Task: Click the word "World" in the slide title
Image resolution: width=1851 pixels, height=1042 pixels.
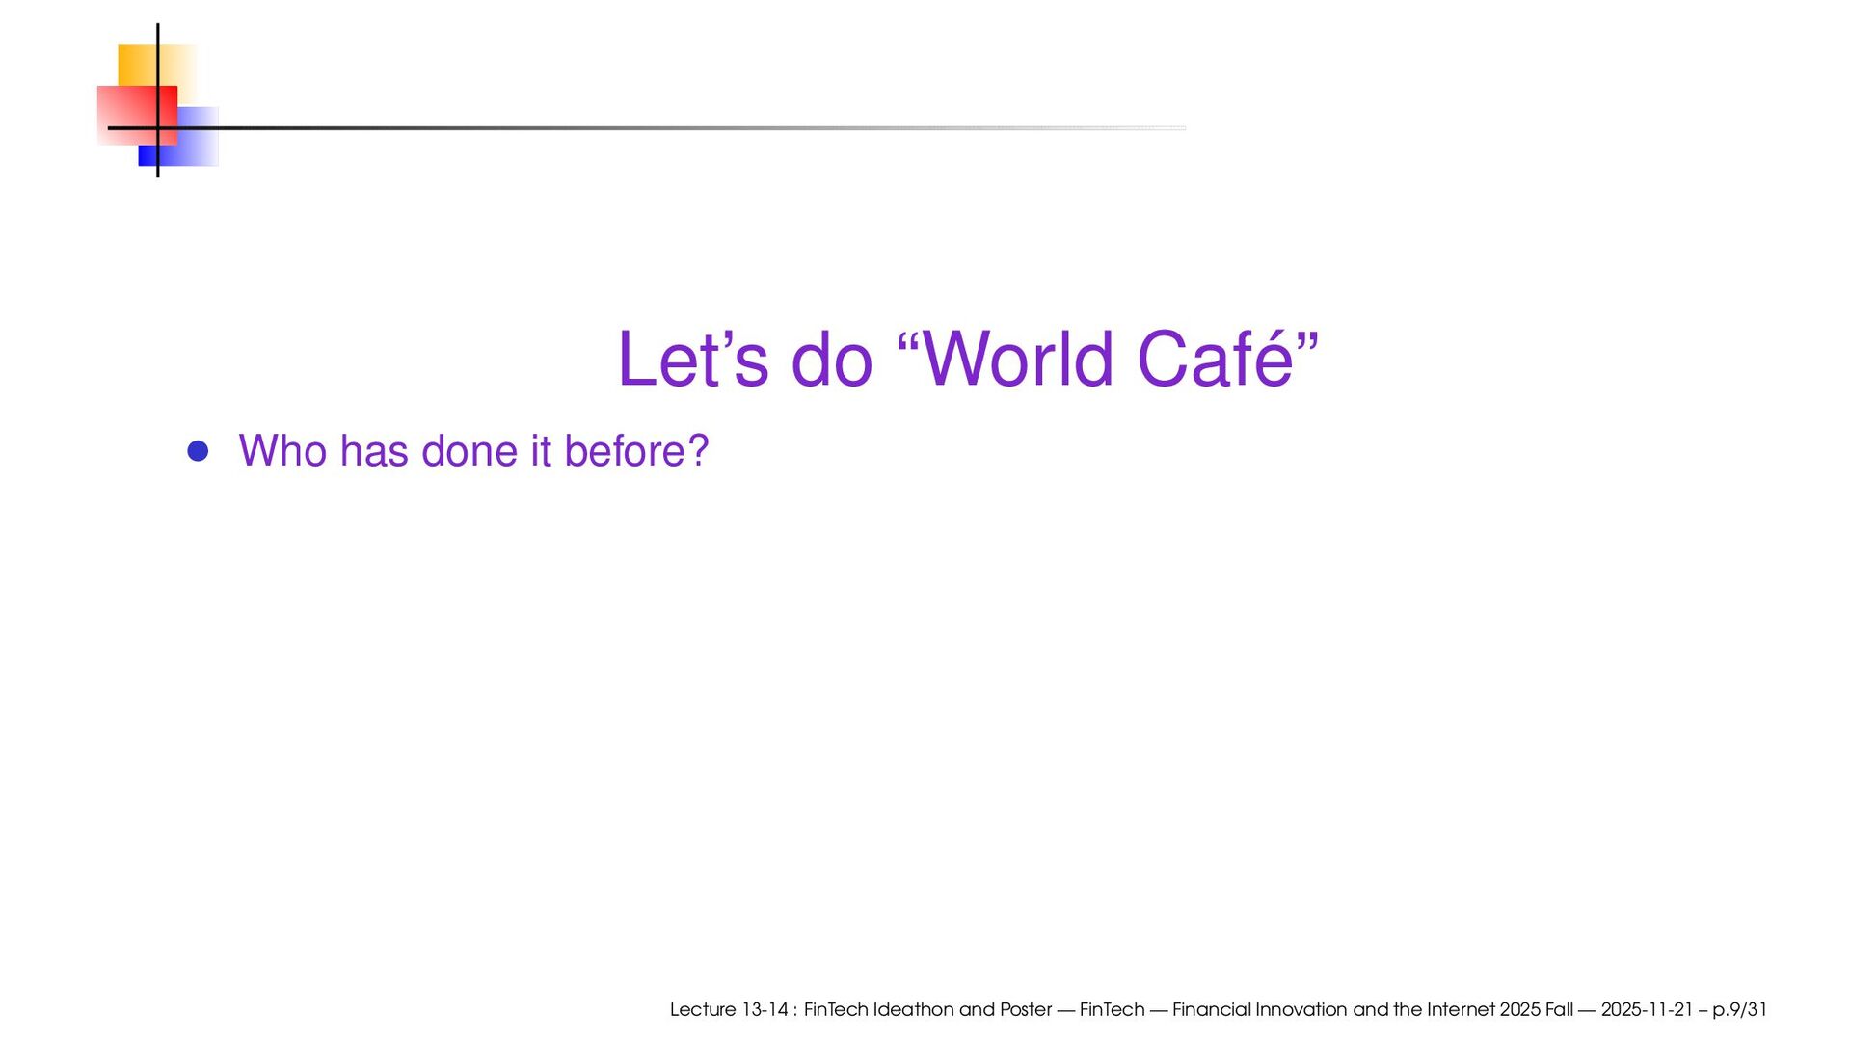Action: pyautogui.click(x=1018, y=360)
